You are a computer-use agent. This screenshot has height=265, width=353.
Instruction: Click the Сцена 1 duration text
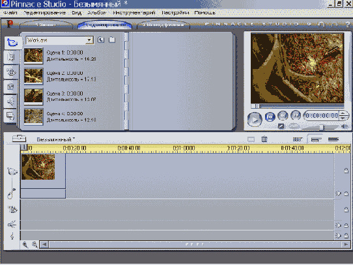(71, 59)
